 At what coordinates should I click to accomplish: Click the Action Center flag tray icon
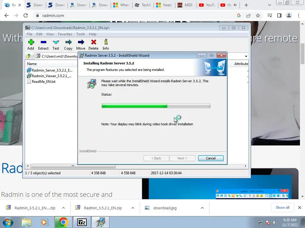click(x=268, y=222)
